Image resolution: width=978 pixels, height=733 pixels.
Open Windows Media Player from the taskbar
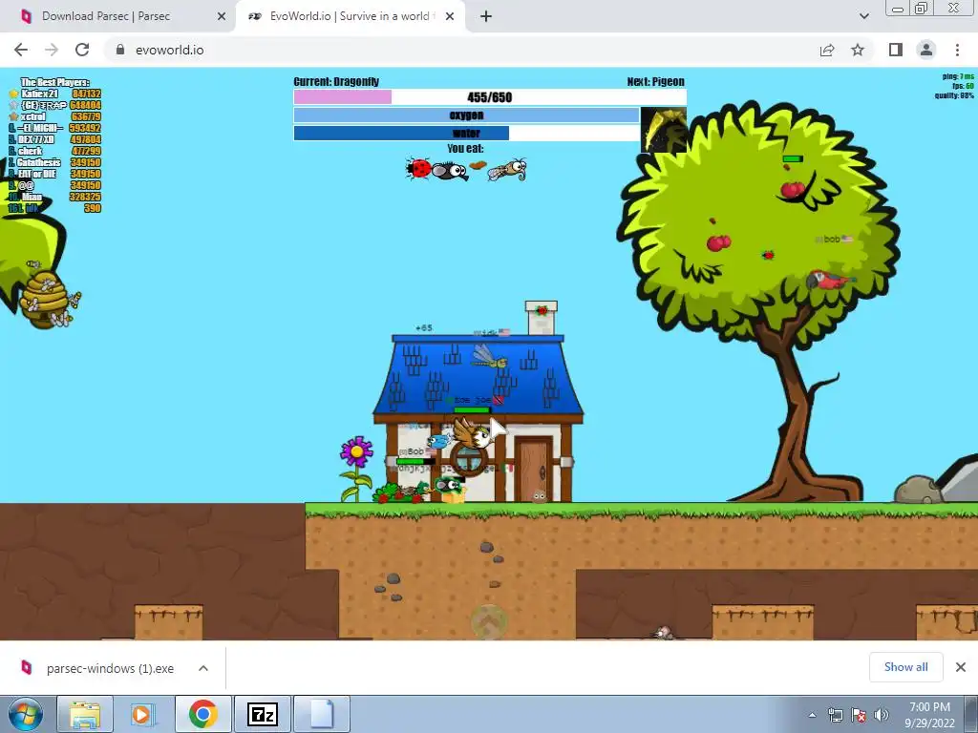143,715
